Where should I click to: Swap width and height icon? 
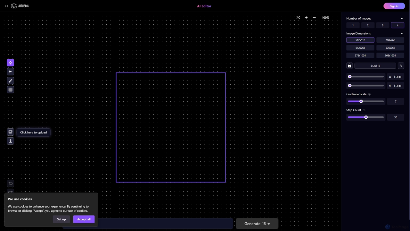(x=401, y=66)
